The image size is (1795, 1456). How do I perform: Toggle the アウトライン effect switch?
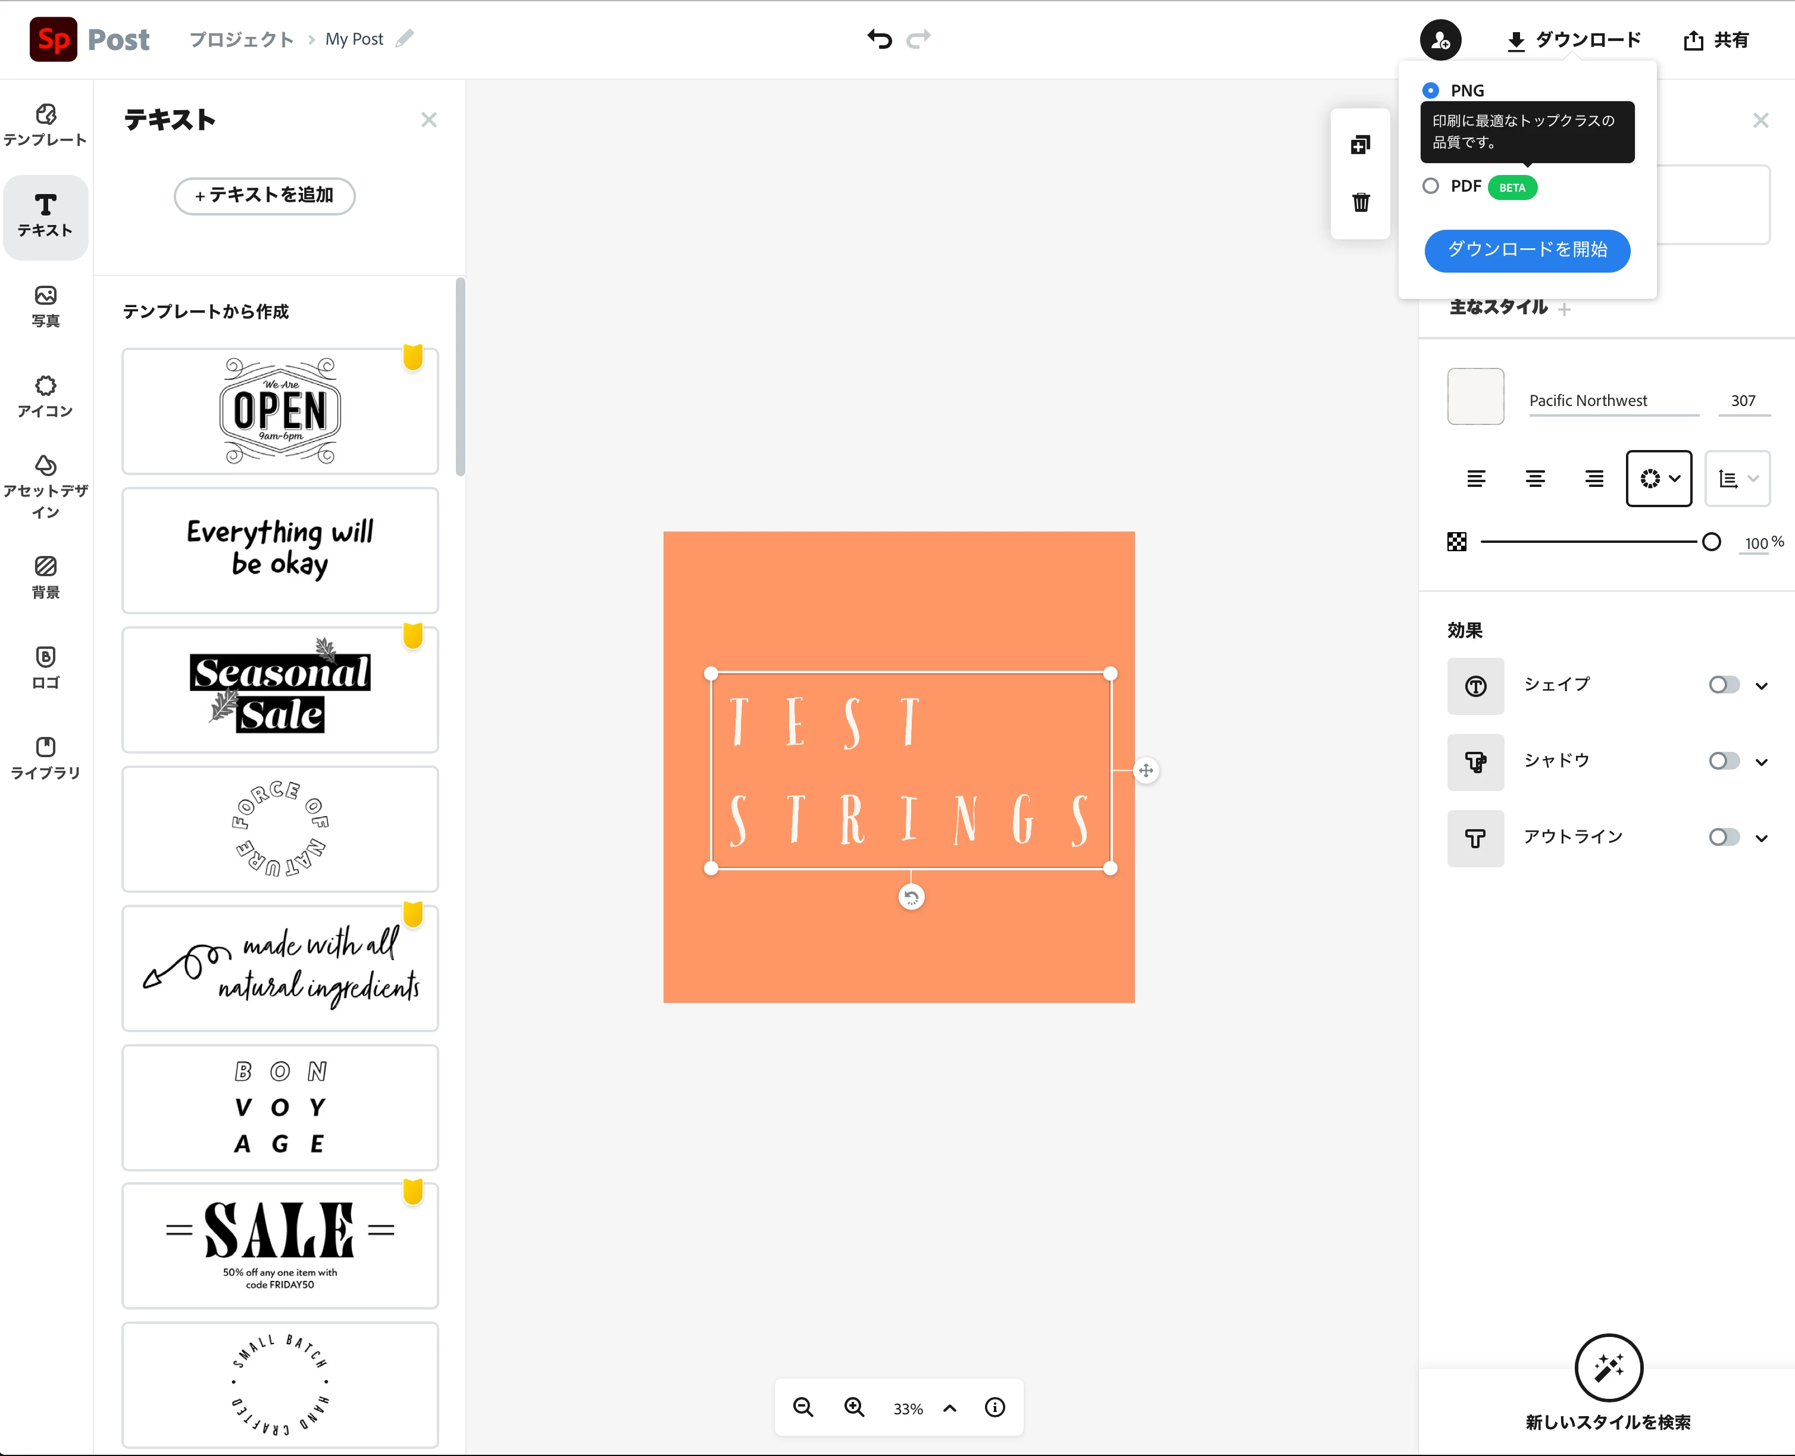(1724, 837)
